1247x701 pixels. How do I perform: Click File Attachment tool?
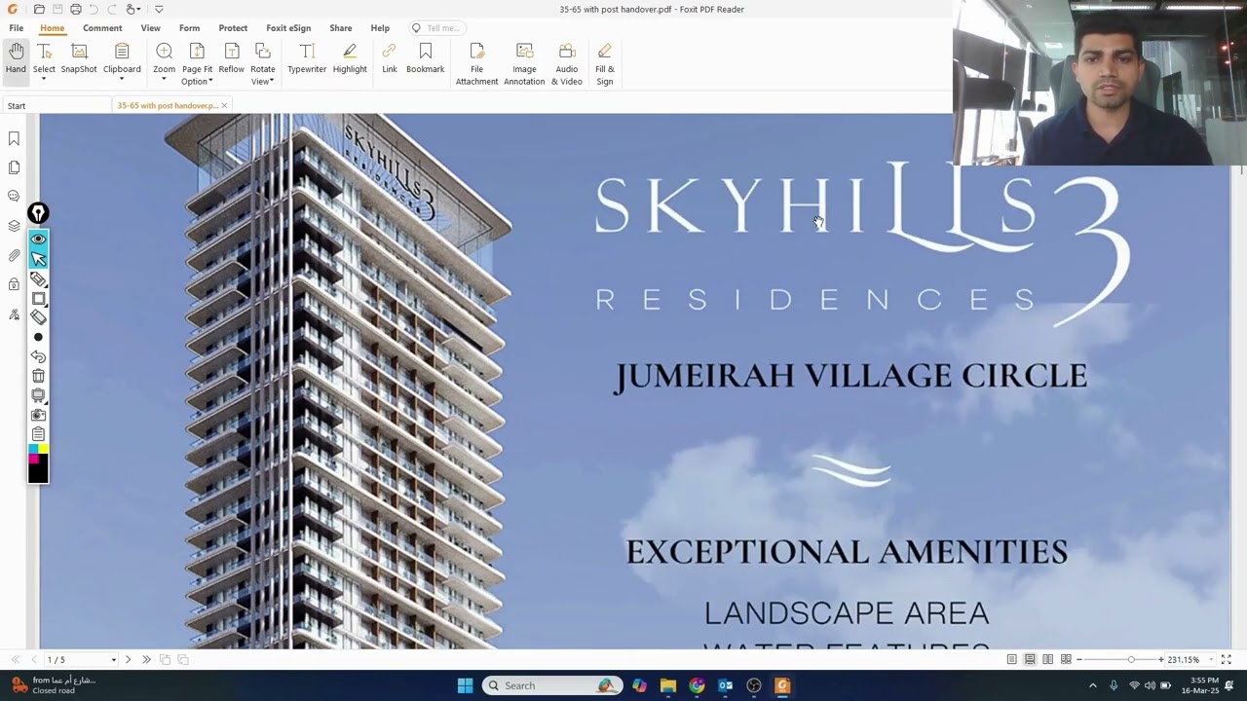[476, 64]
